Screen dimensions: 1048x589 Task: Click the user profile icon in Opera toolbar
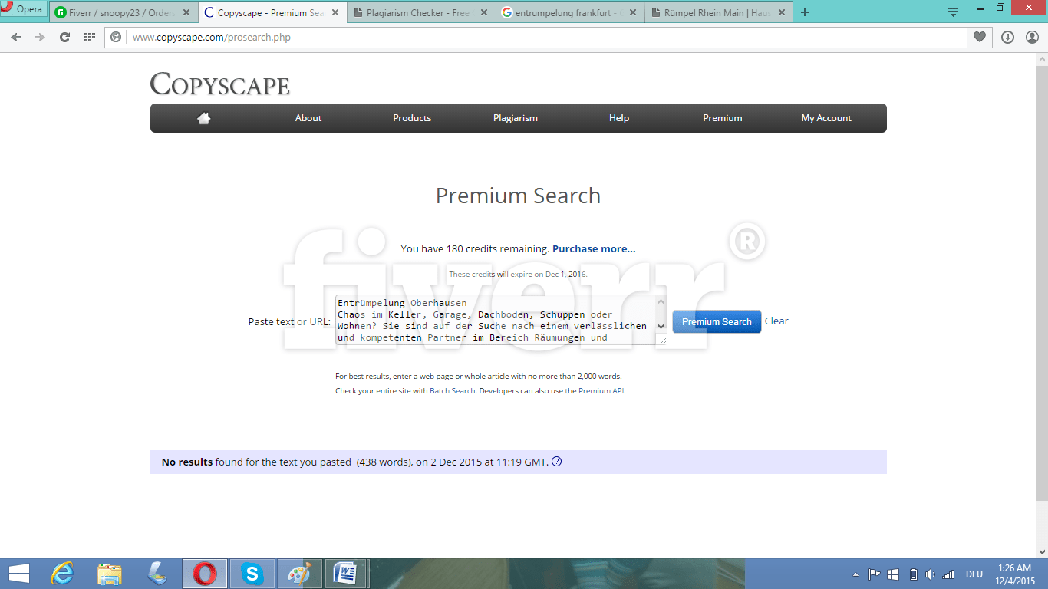click(1032, 37)
